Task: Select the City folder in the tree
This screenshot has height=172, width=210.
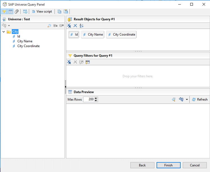Action: click(15, 32)
